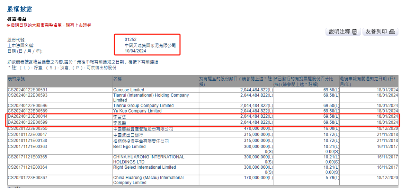401x188 pixels.
Task: Open form CS20171121E00363
Action: pyautogui.click(x=27, y=146)
